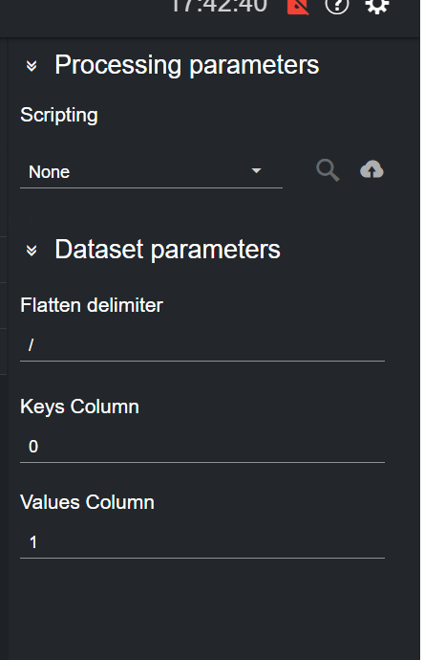The image size is (424, 660).
Task: Click the red muted notifications icon
Action: coord(298,6)
